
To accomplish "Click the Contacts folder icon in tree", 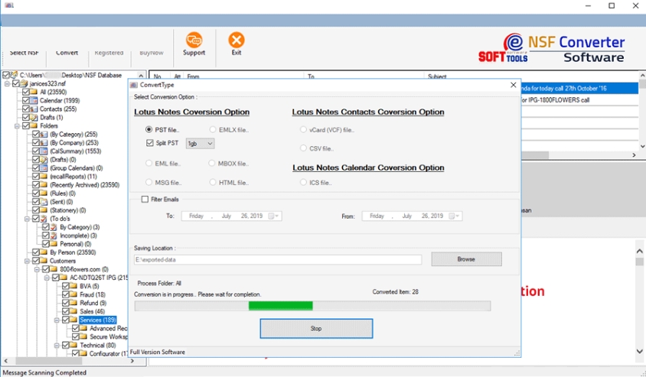I will [34, 109].
